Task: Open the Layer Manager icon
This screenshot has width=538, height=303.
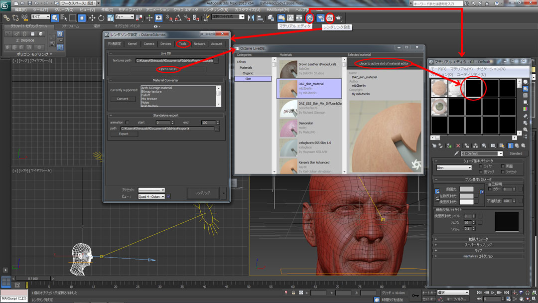Action: (x=270, y=18)
